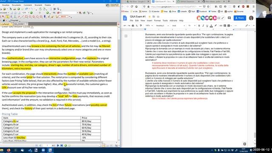This screenshot has width=272, height=153.
Task: Print the Google Docs document
Action: 133,25
